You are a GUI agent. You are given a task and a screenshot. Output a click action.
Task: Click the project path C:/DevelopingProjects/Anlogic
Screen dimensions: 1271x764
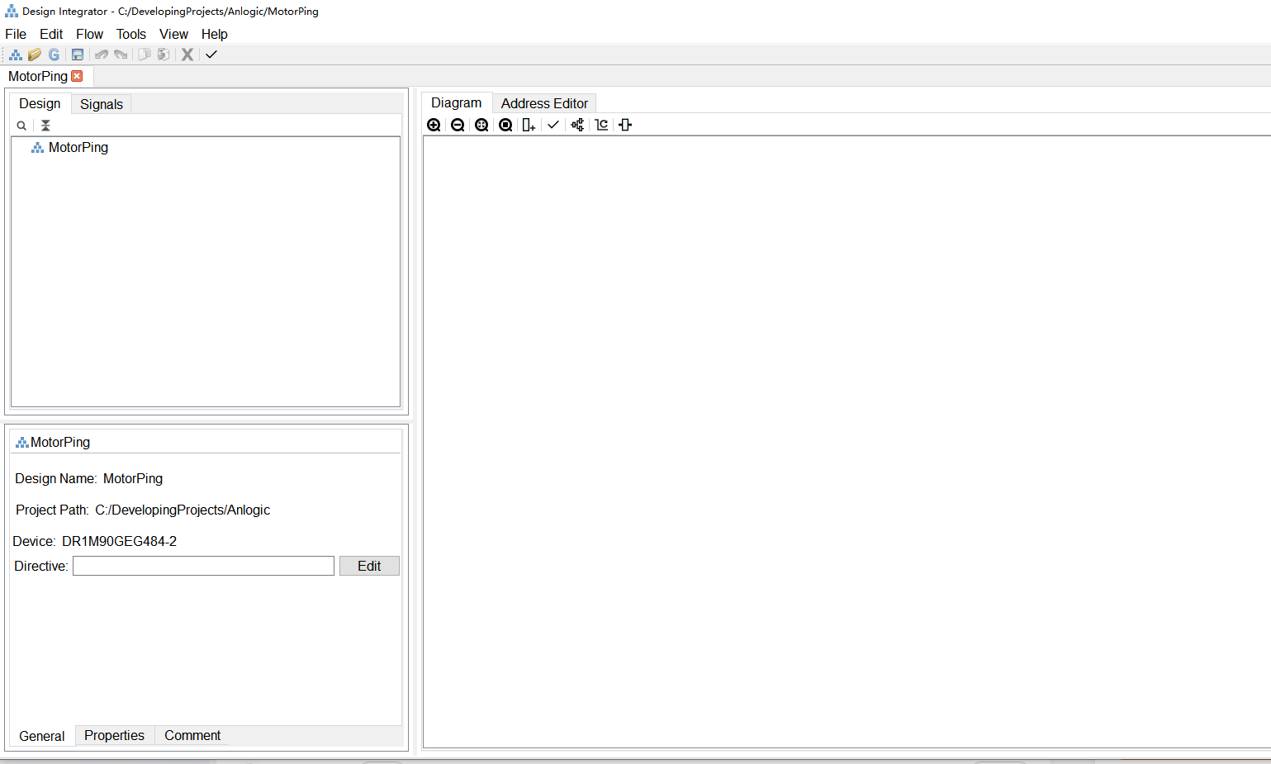coord(183,510)
